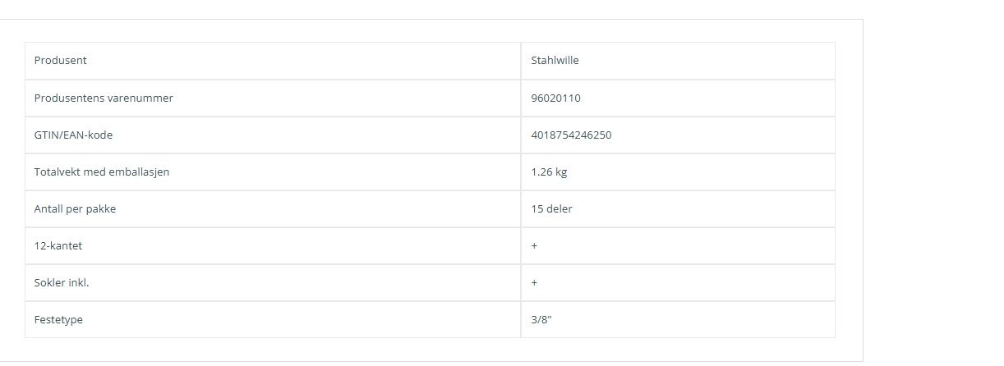The width and height of the screenshot is (1004, 366).
Task: Click the GTIN/EAN-kode label
Action: click(73, 135)
